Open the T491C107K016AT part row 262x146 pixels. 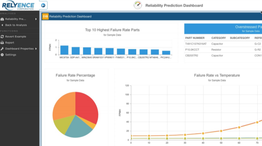click(195, 44)
